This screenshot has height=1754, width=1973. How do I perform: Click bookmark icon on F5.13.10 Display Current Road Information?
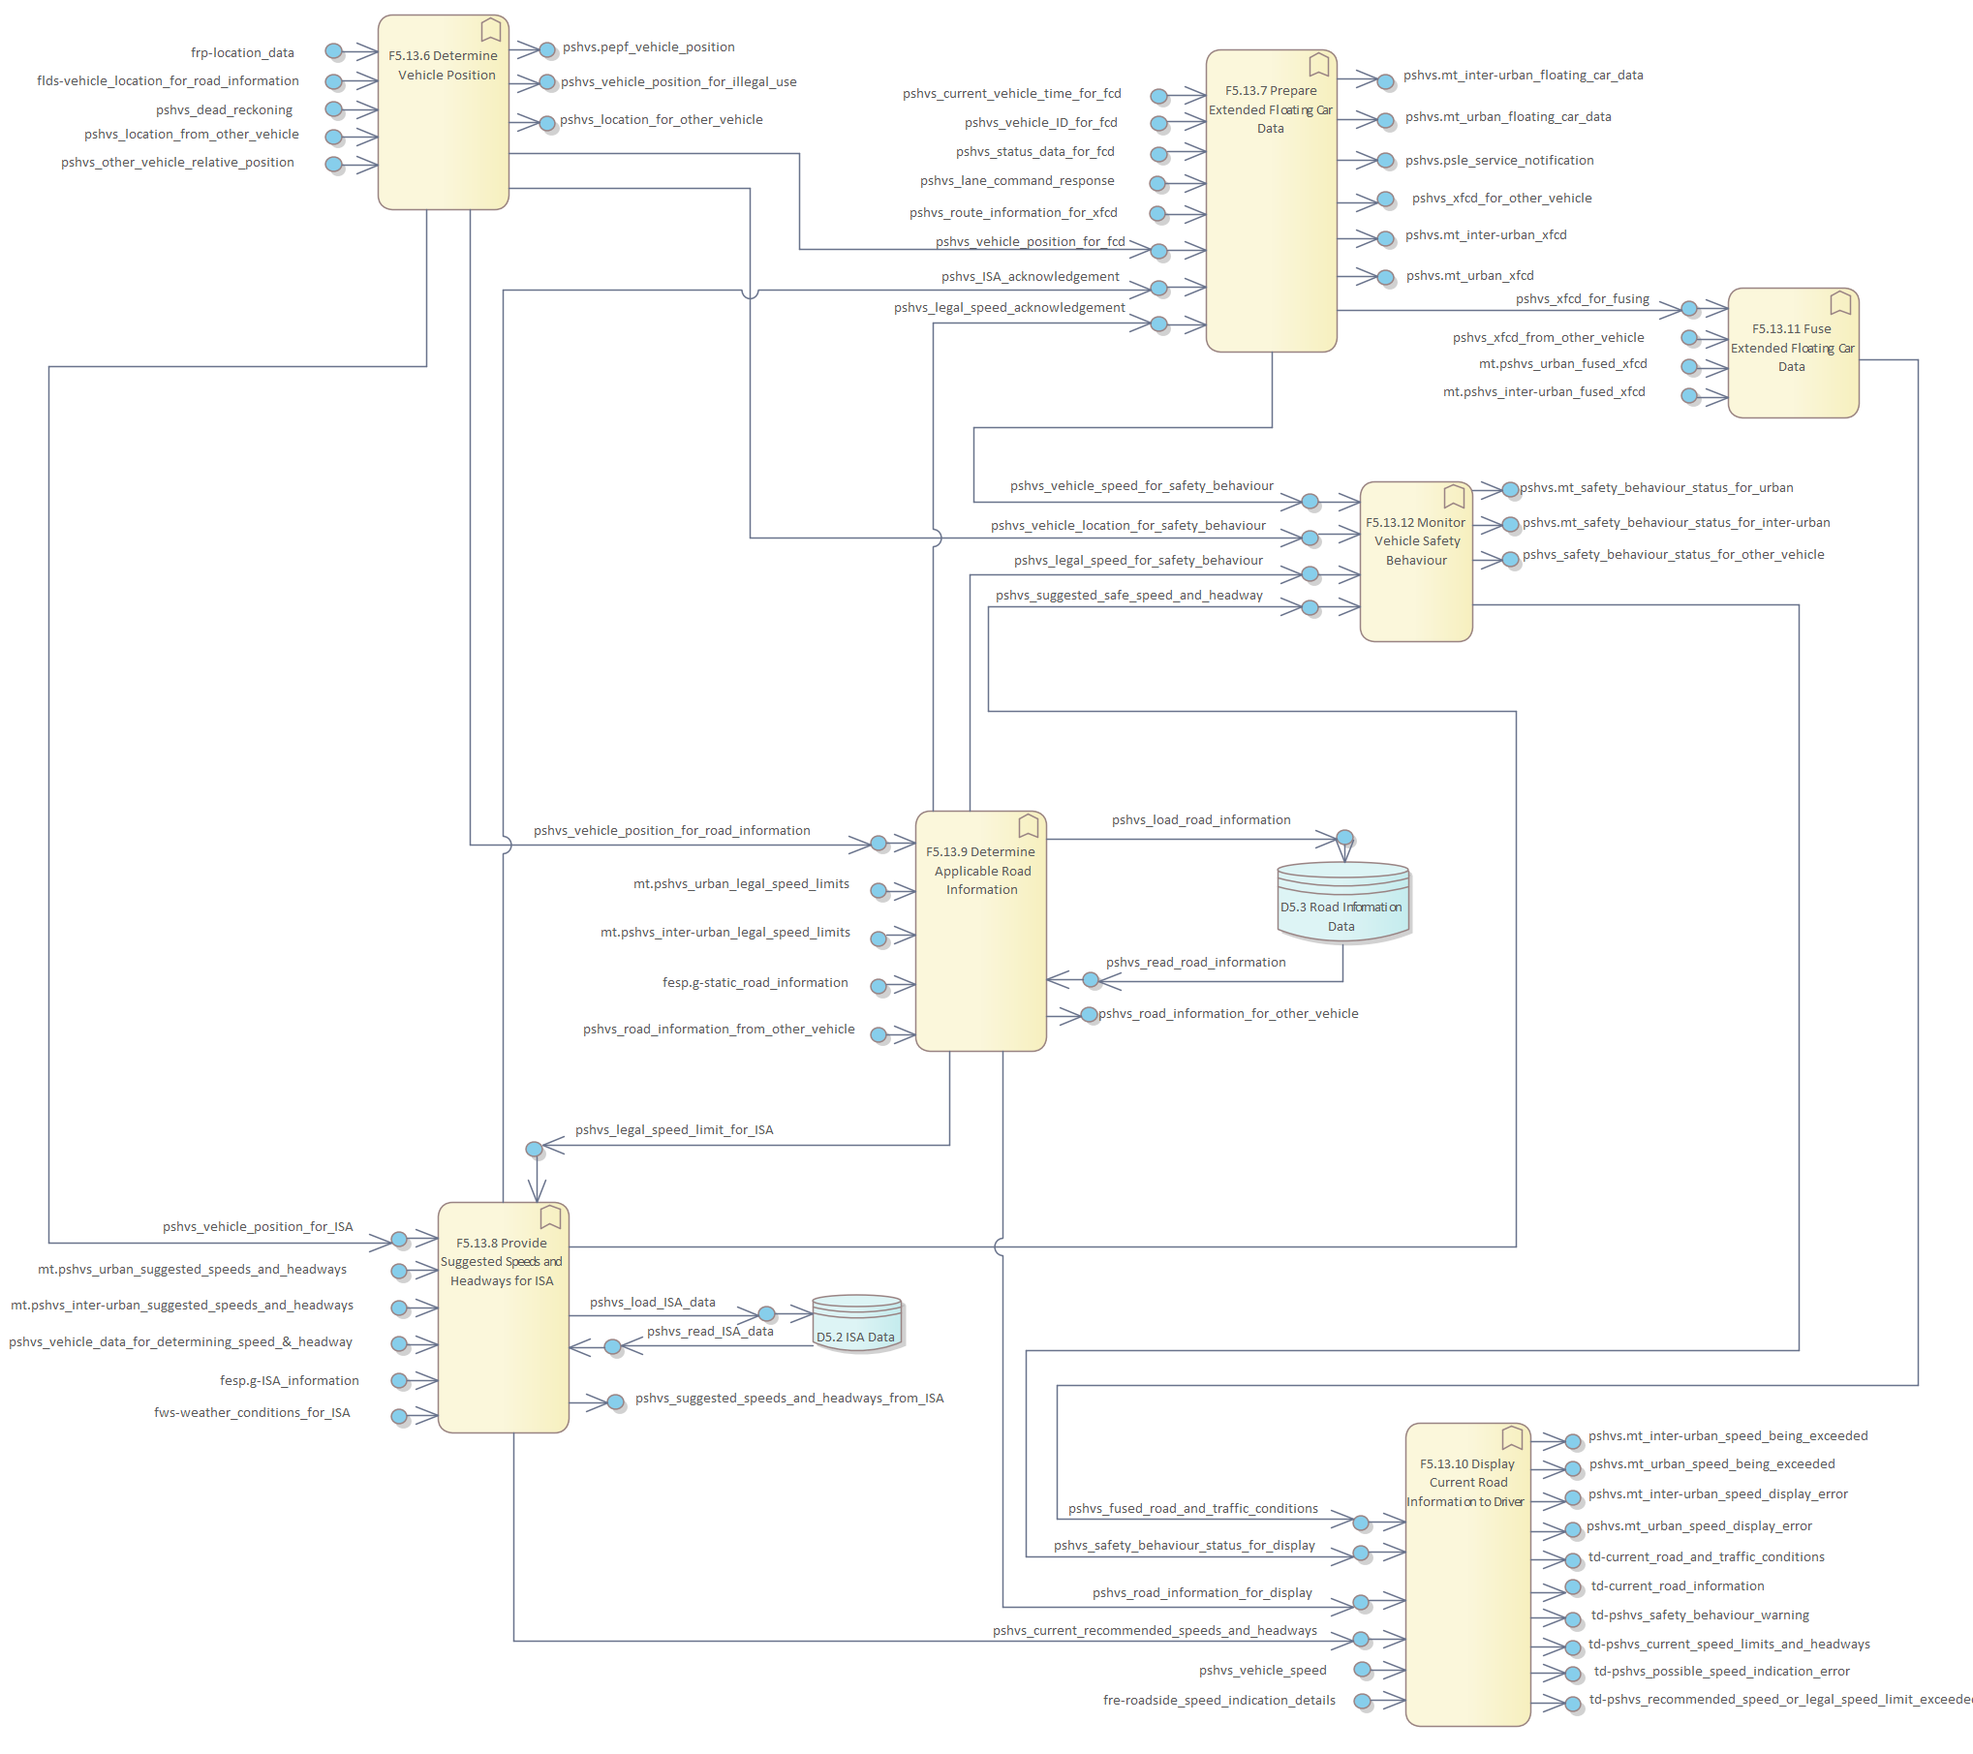pyautogui.click(x=1512, y=1438)
